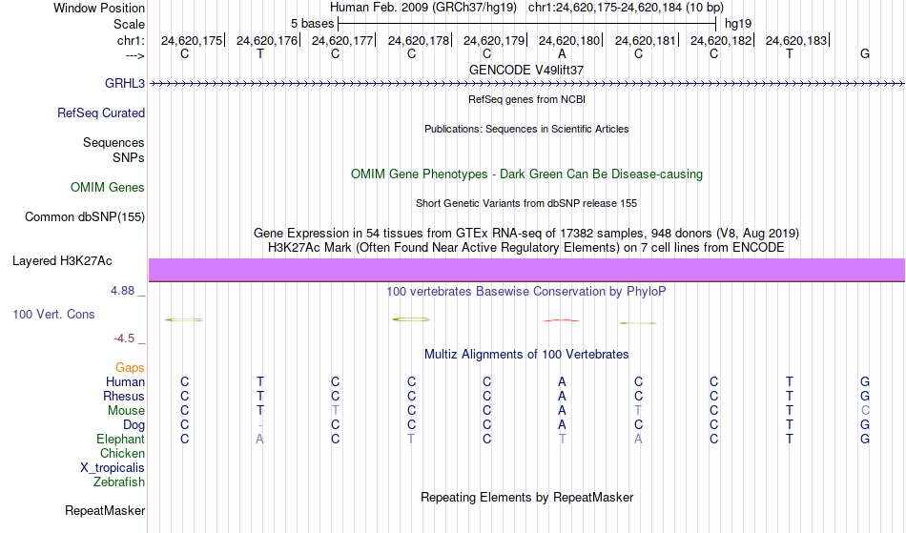Select the X_tropicalis species row label

click(x=113, y=468)
